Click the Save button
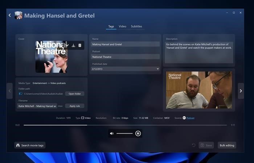Screen dimensions: 254x163 (206, 145)
